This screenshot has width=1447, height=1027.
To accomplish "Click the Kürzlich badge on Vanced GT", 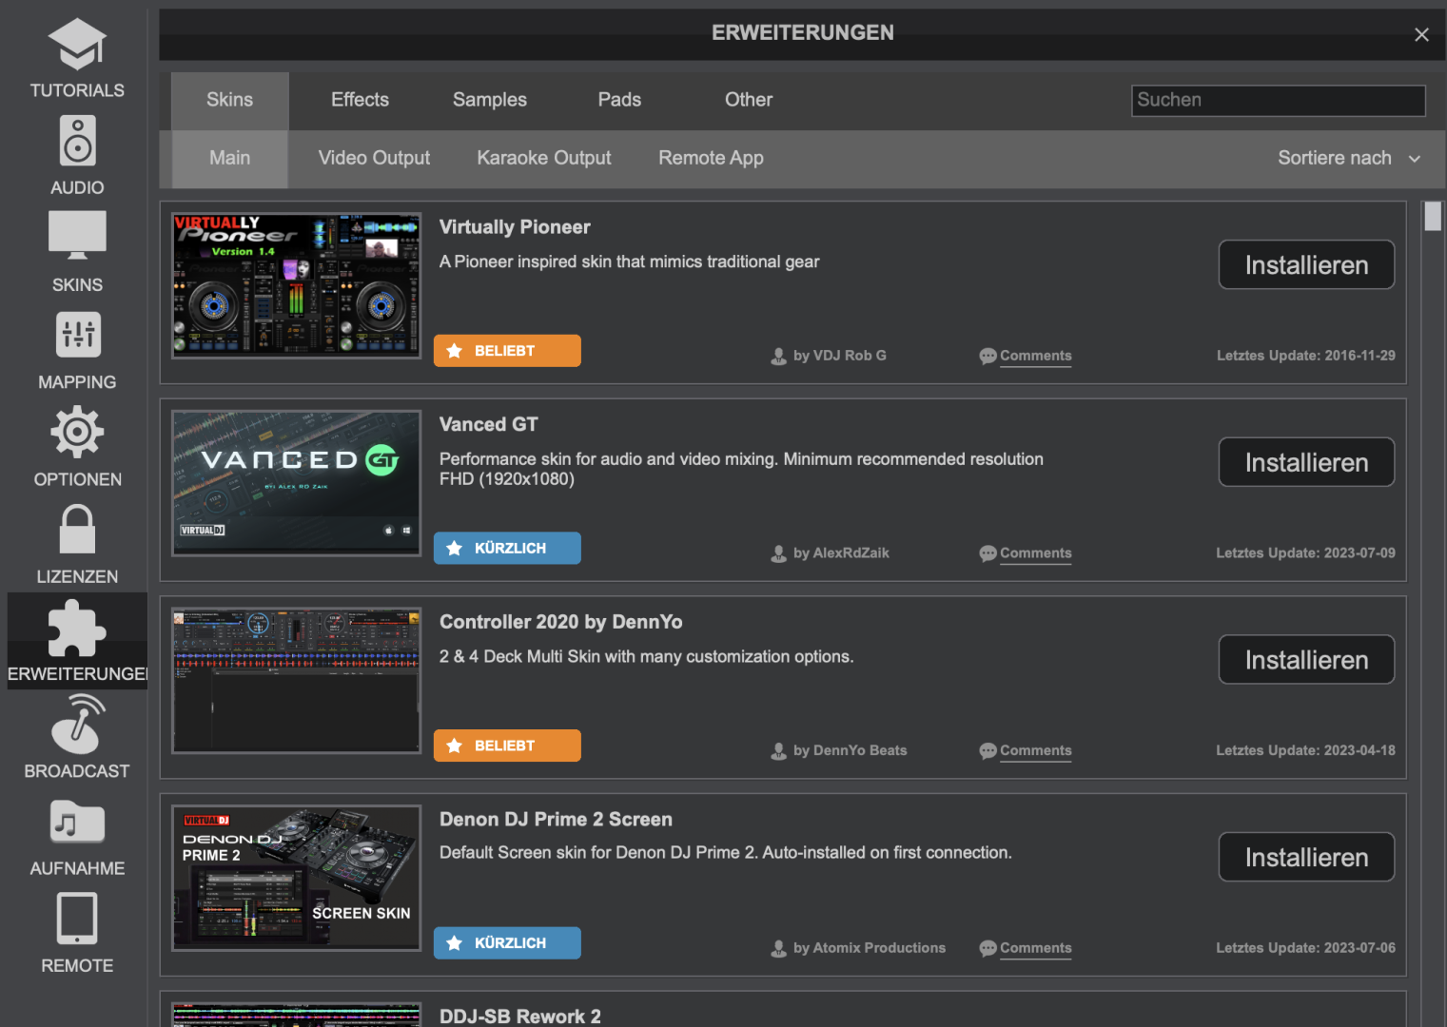I will [507, 548].
